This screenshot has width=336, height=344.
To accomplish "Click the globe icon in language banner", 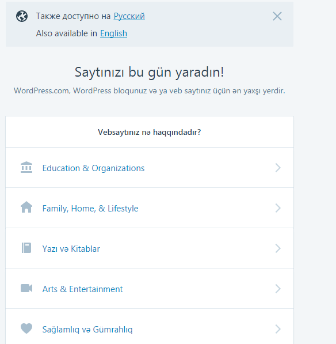I will [22, 16].
